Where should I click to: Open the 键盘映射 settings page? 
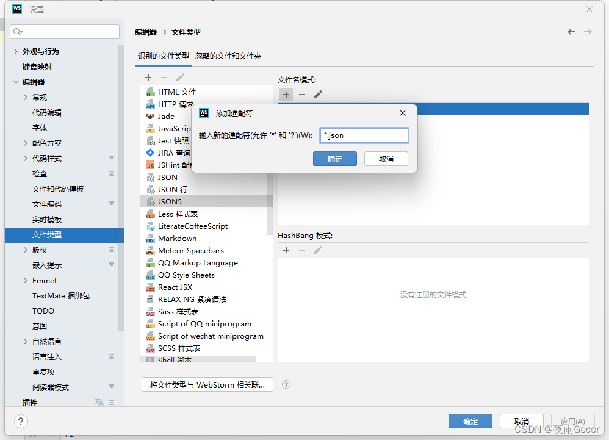(x=37, y=67)
